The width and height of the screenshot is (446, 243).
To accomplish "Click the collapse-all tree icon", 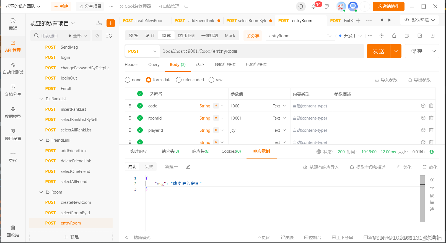I will [x=109, y=36].
